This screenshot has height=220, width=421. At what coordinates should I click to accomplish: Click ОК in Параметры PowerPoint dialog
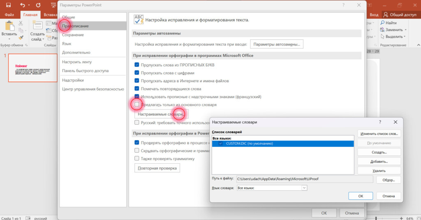pyautogui.click(x=324, y=213)
